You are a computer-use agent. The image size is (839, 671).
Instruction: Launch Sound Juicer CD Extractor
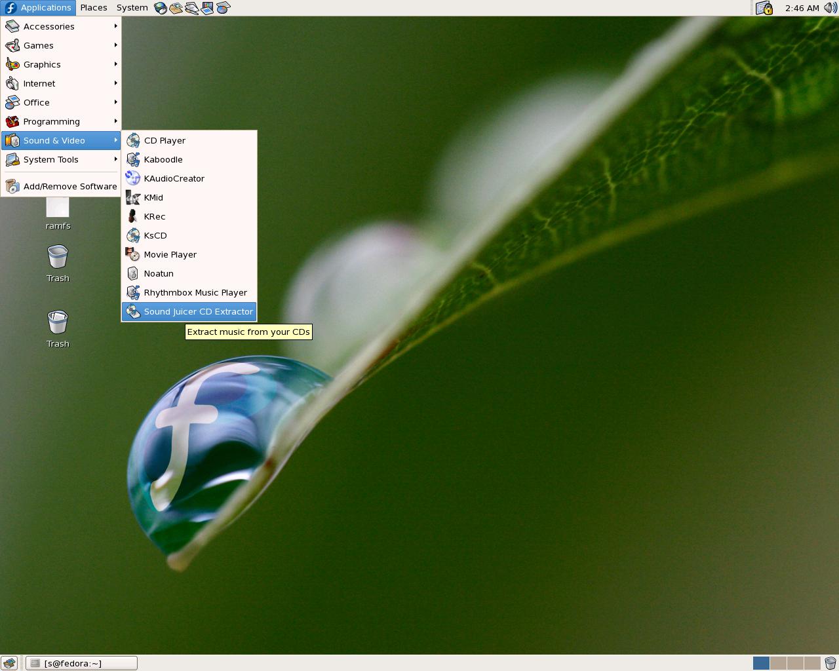coord(189,311)
